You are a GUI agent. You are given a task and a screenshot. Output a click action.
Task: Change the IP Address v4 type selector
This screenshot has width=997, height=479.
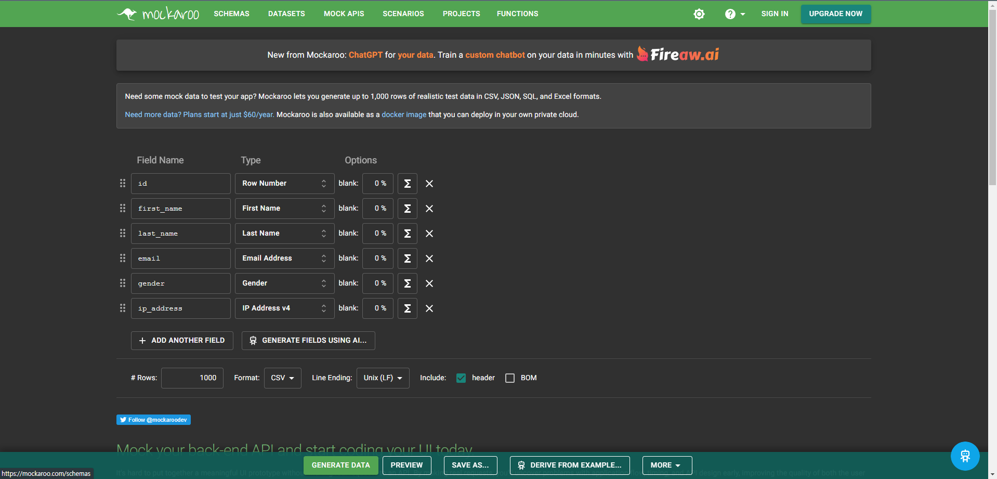coord(284,308)
